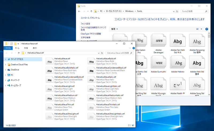Refresh the Fonts window address bar
Viewport: 214px width, 131px height.
pyautogui.click(x=177, y=11)
